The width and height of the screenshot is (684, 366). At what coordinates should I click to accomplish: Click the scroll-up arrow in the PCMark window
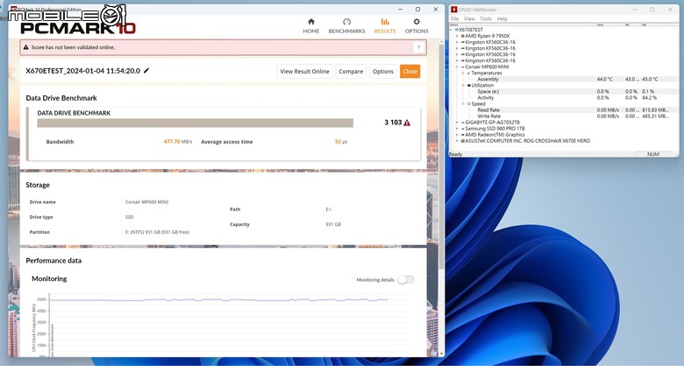pos(441,41)
